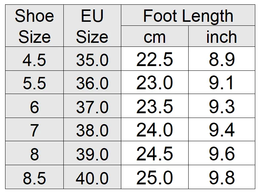260x192 pixels.
Task: Click the Foot Length header cell
Action: (188, 15)
